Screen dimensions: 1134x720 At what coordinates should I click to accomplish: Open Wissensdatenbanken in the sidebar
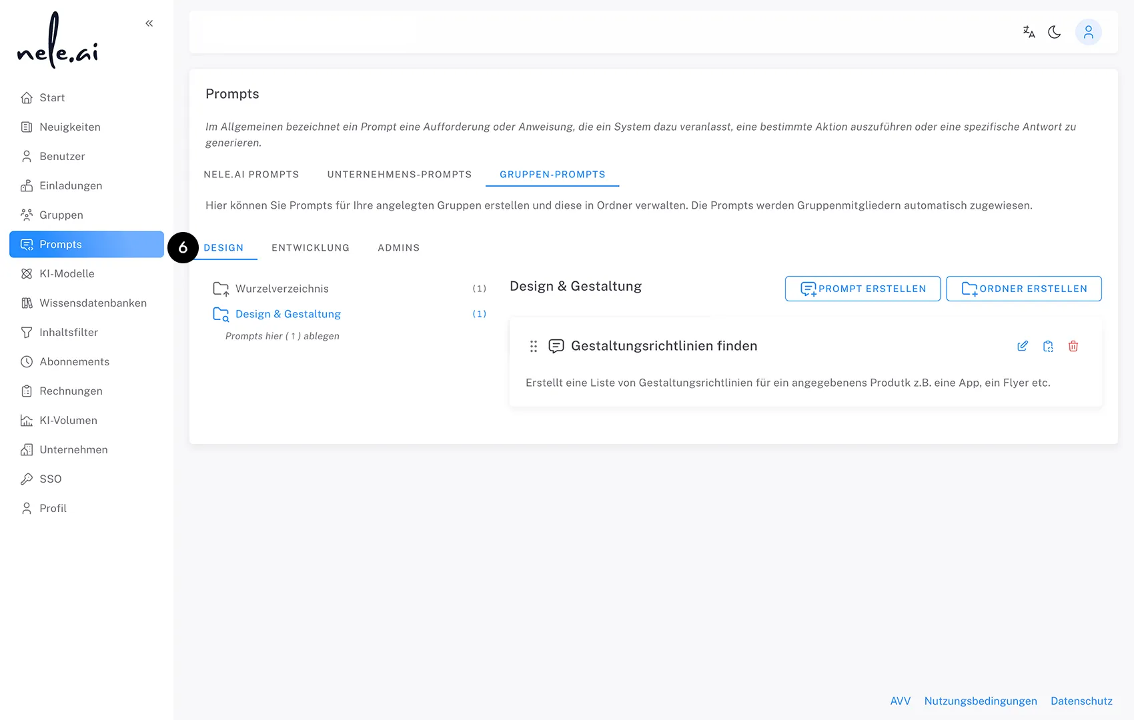tap(93, 303)
